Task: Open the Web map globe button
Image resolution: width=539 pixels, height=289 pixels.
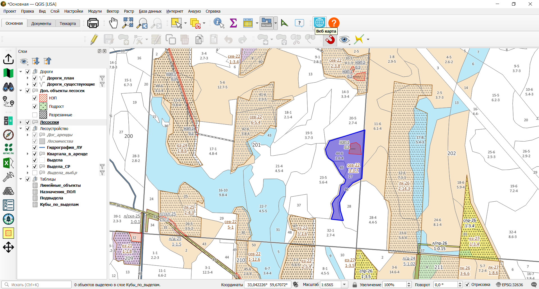Action: 319,22
